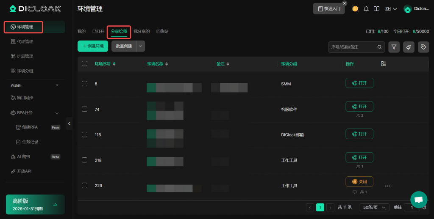This screenshot has width=434, height=219.
Task: Switch to the 回收站 tab
Action: pos(162,31)
